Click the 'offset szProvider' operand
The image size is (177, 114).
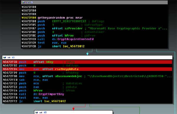[67, 28]
